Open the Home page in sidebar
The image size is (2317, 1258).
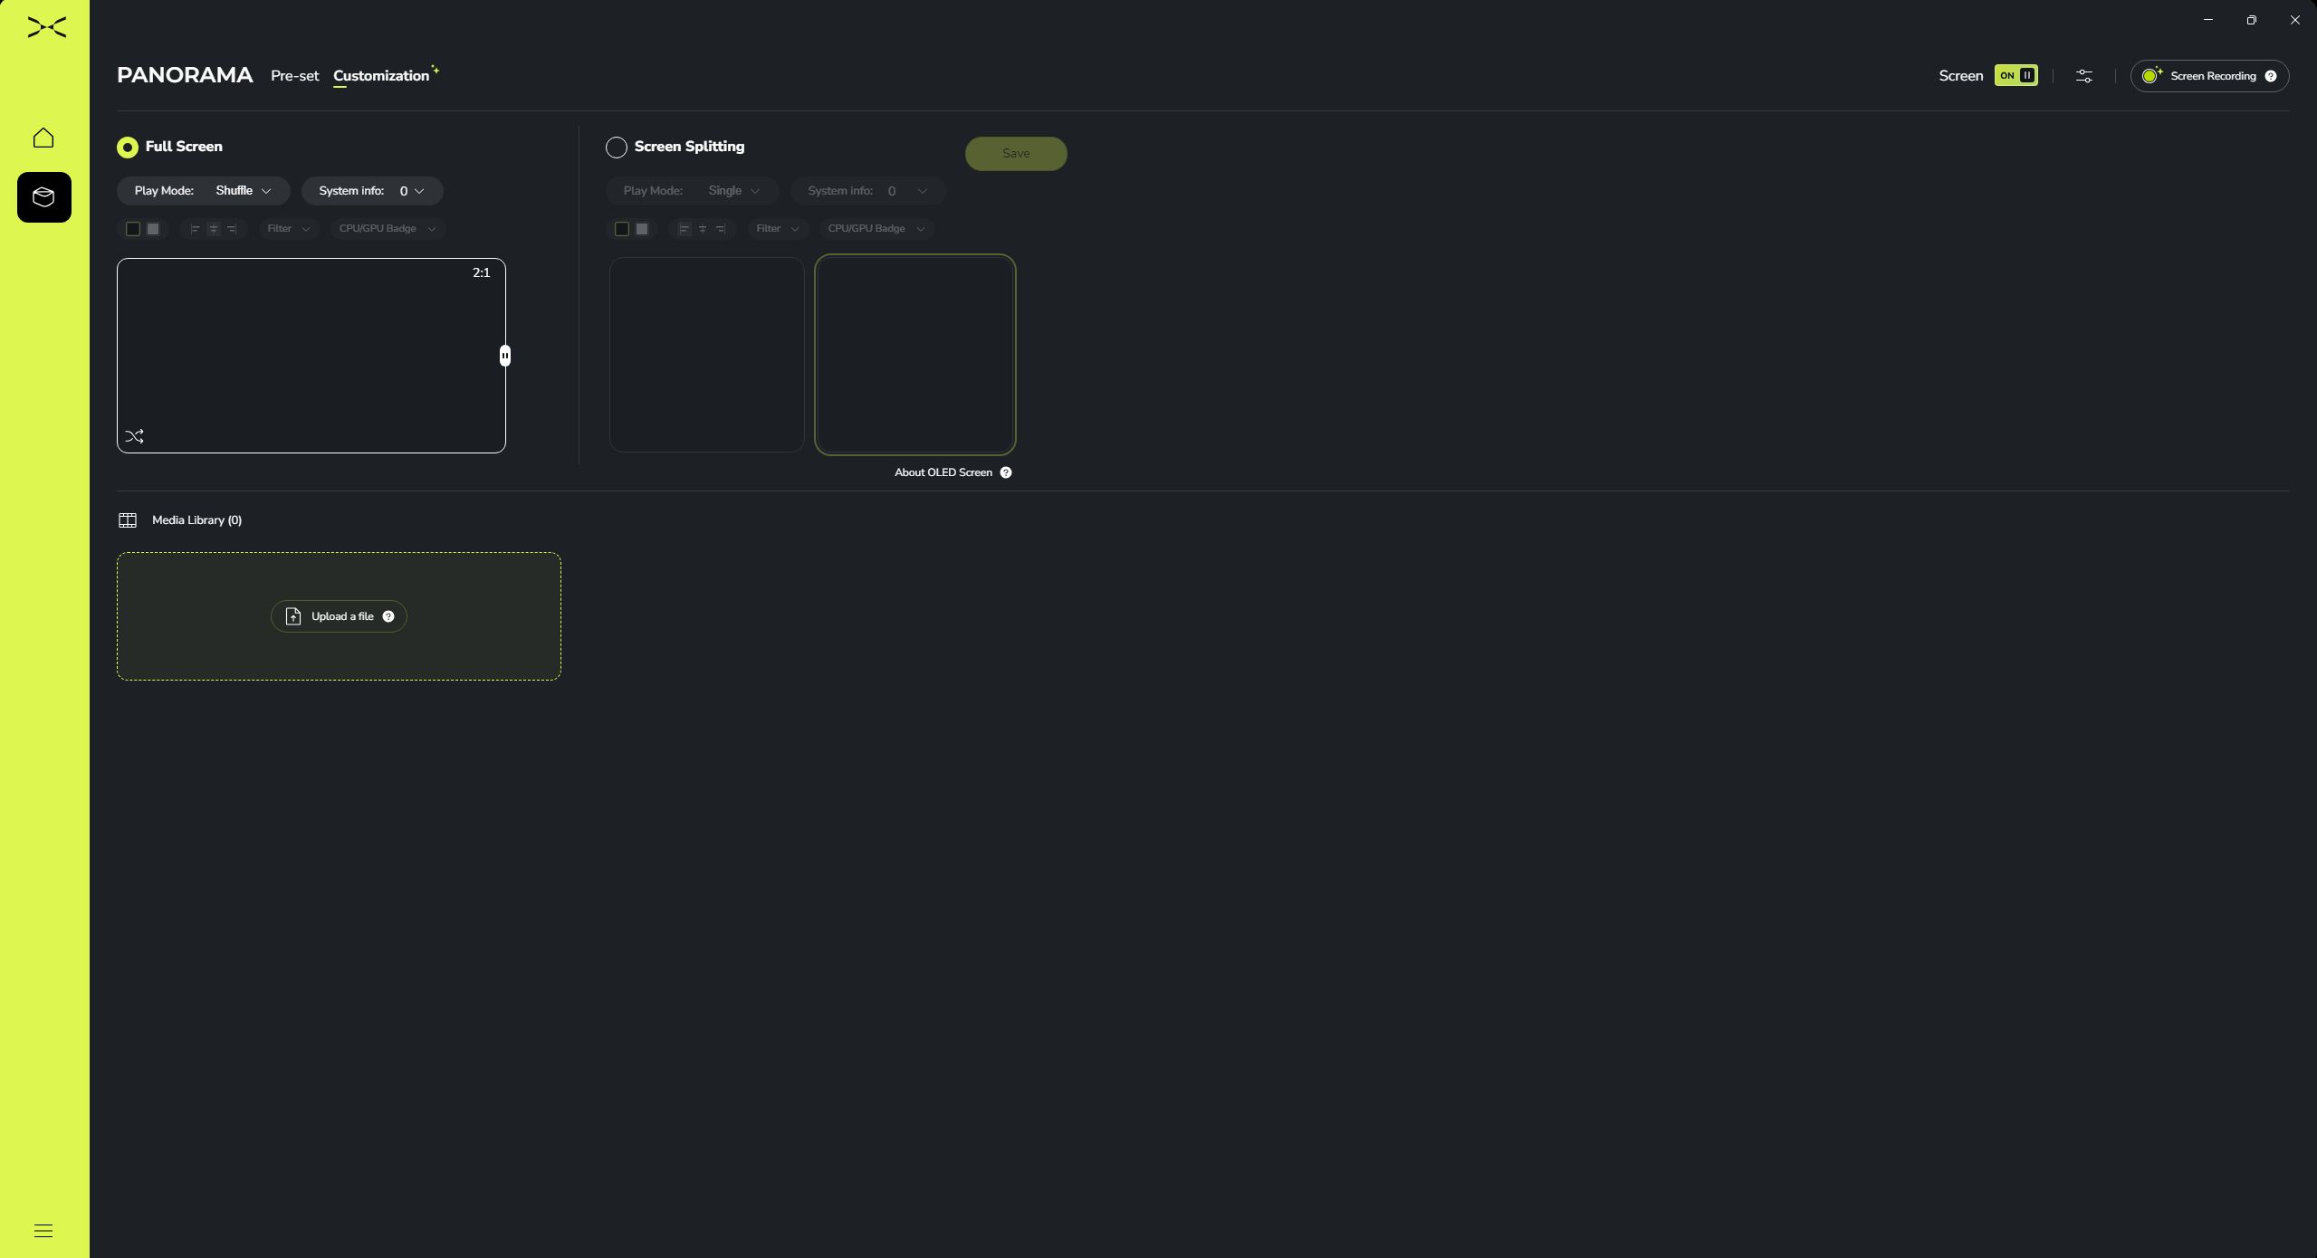pos(43,138)
